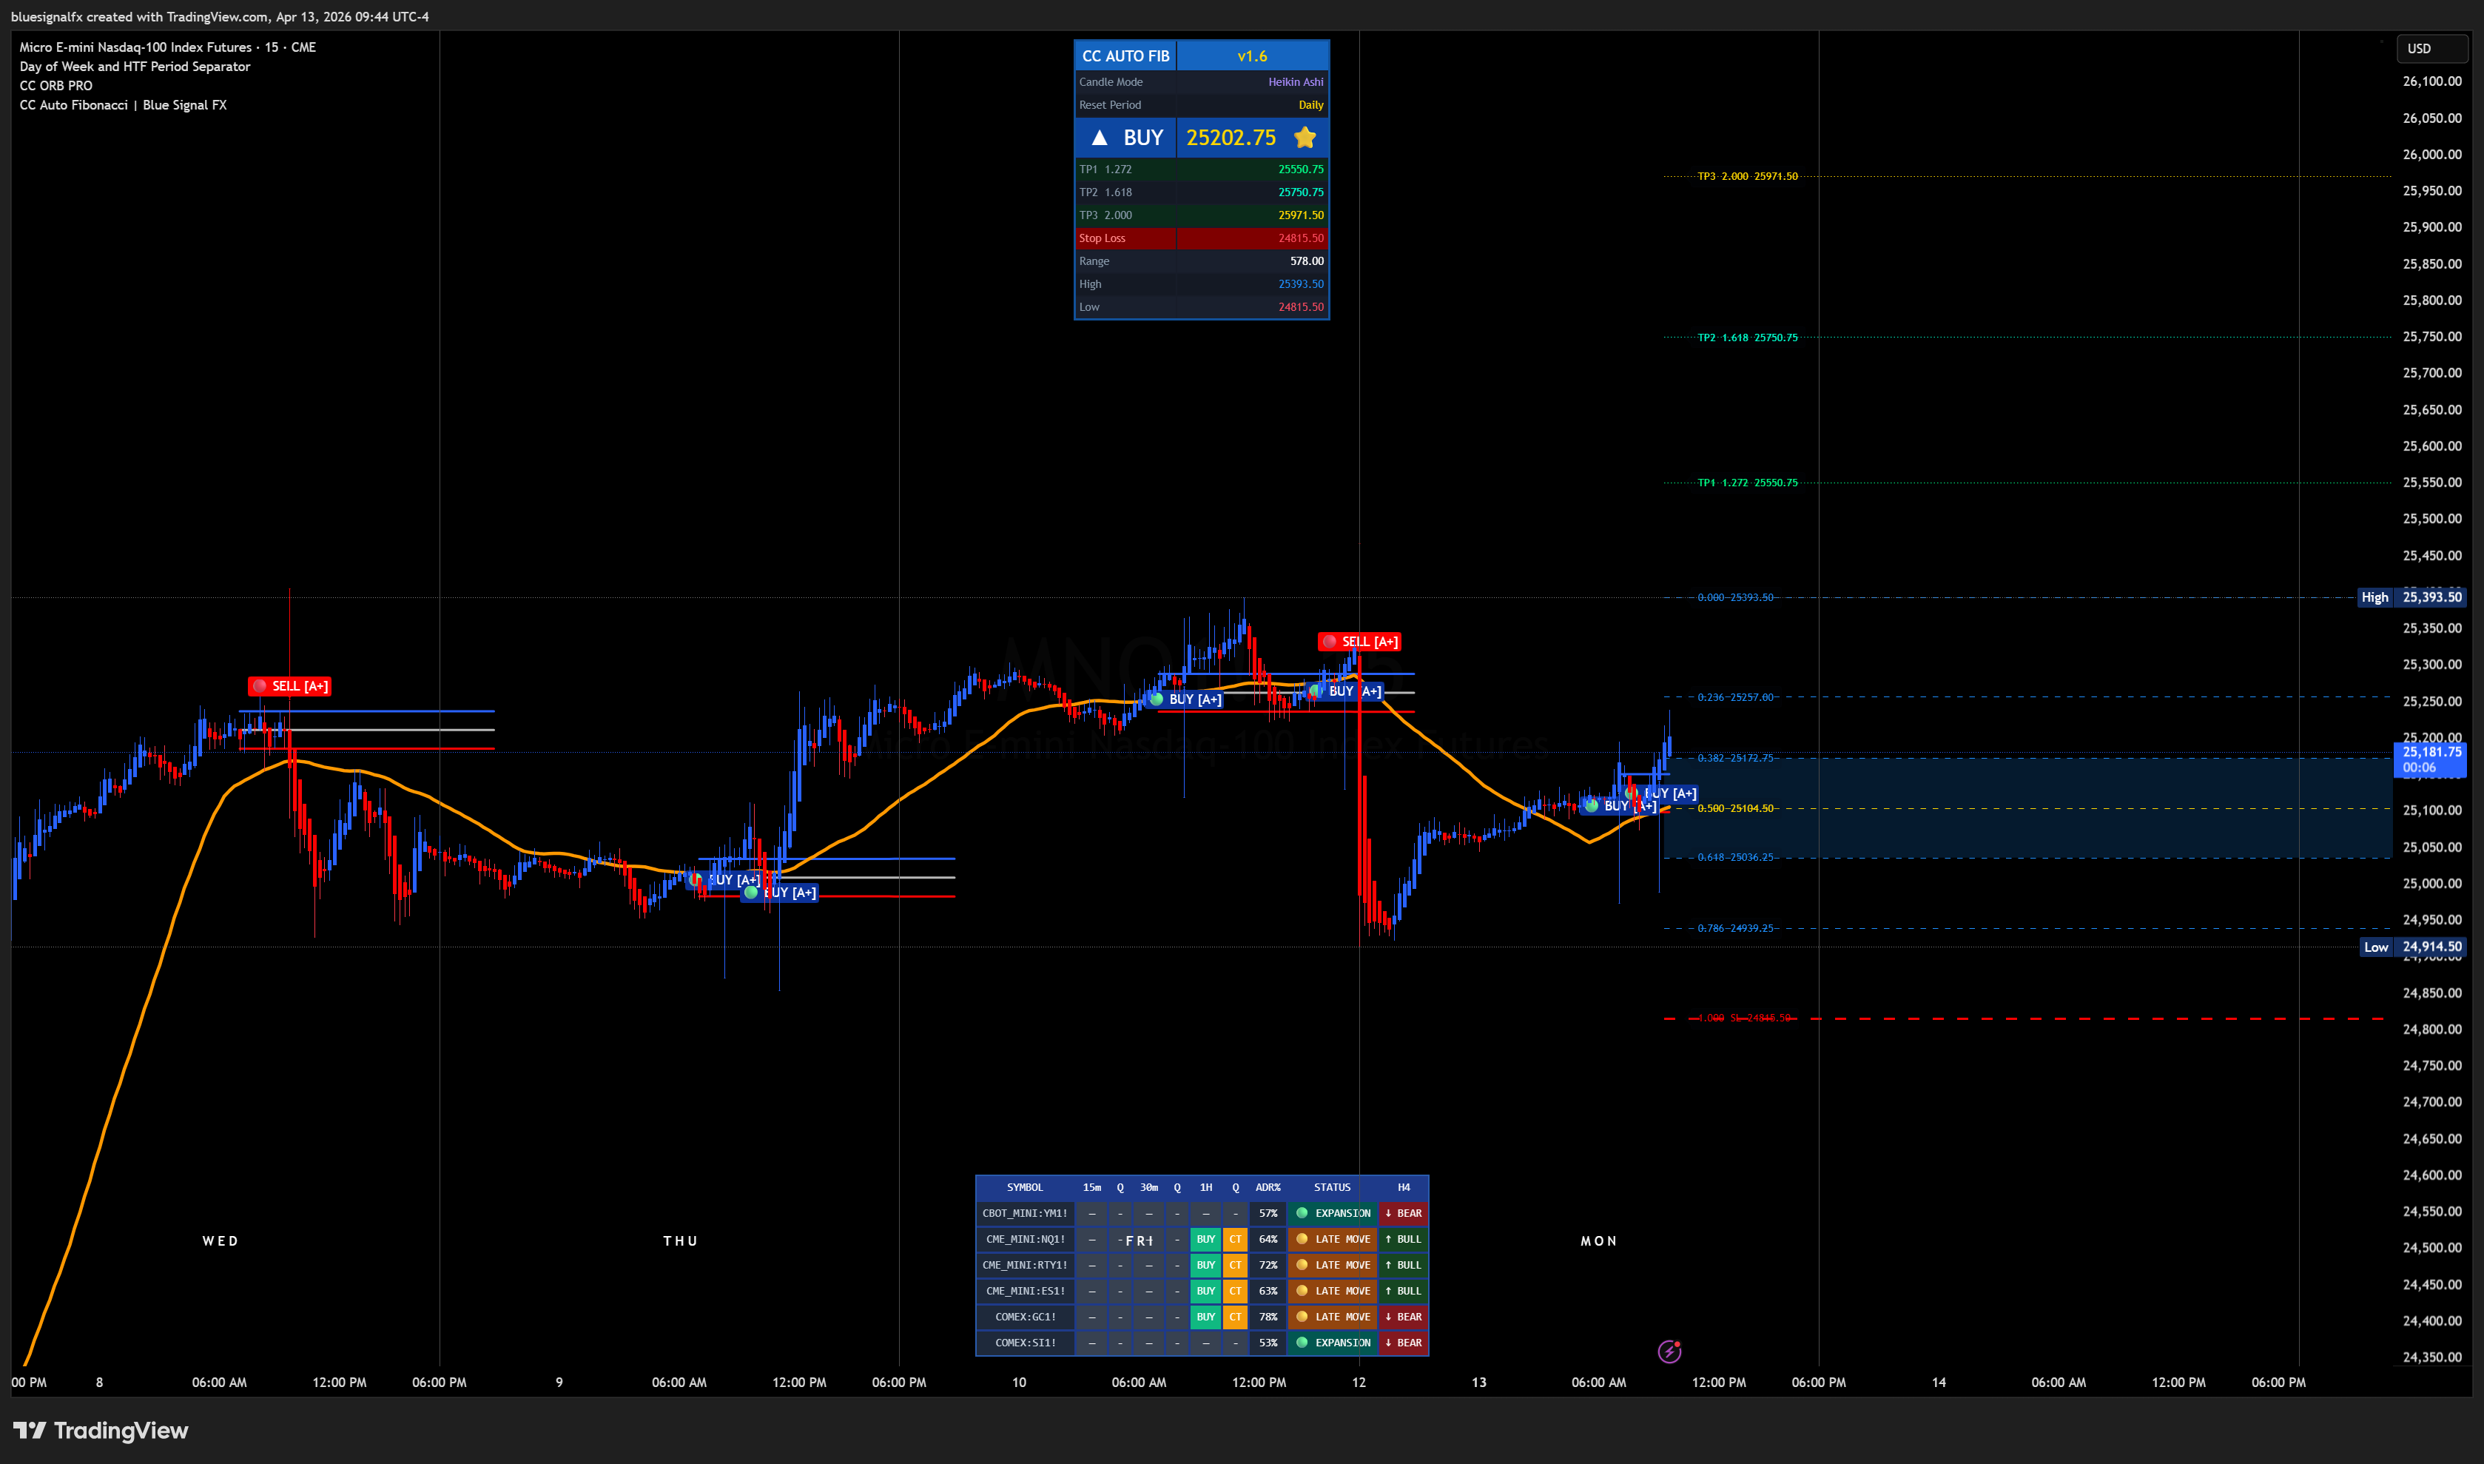This screenshot has width=2484, height=1464.
Task: Click the 64% ADR cell for NQ1!
Action: click(1268, 1239)
